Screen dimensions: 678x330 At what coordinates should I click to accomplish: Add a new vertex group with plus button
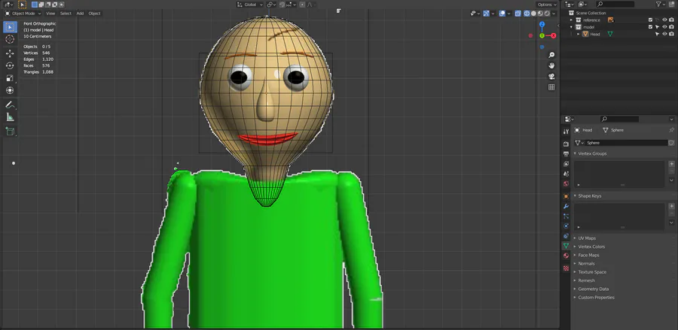pos(671,164)
